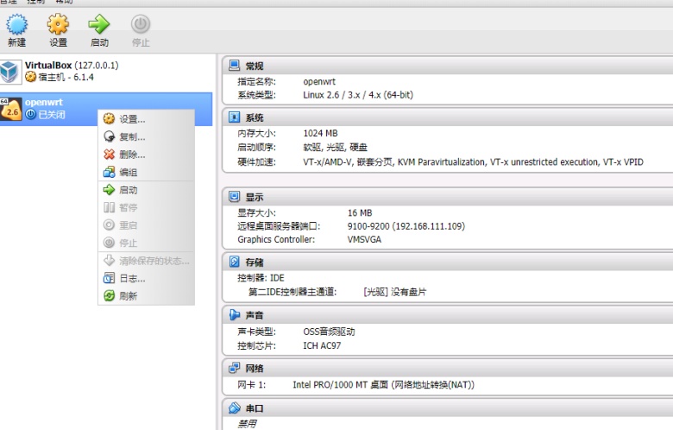Viewport: 673px width, 430px height.
Task: Click the 16 MB video memory value
Action: tap(360, 212)
